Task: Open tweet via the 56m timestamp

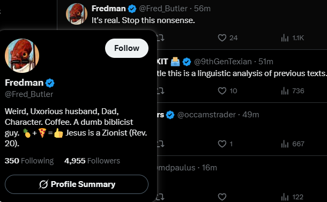Action: 202,9
